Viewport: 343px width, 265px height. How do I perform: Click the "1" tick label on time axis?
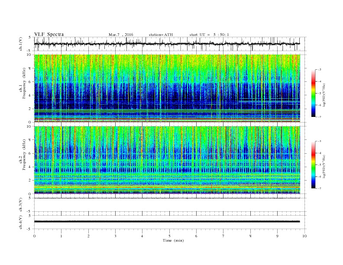61,236
